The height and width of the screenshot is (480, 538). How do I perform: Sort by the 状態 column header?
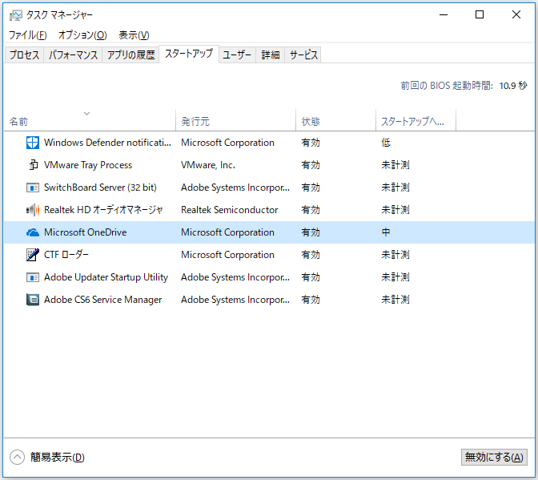click(311, 122)
